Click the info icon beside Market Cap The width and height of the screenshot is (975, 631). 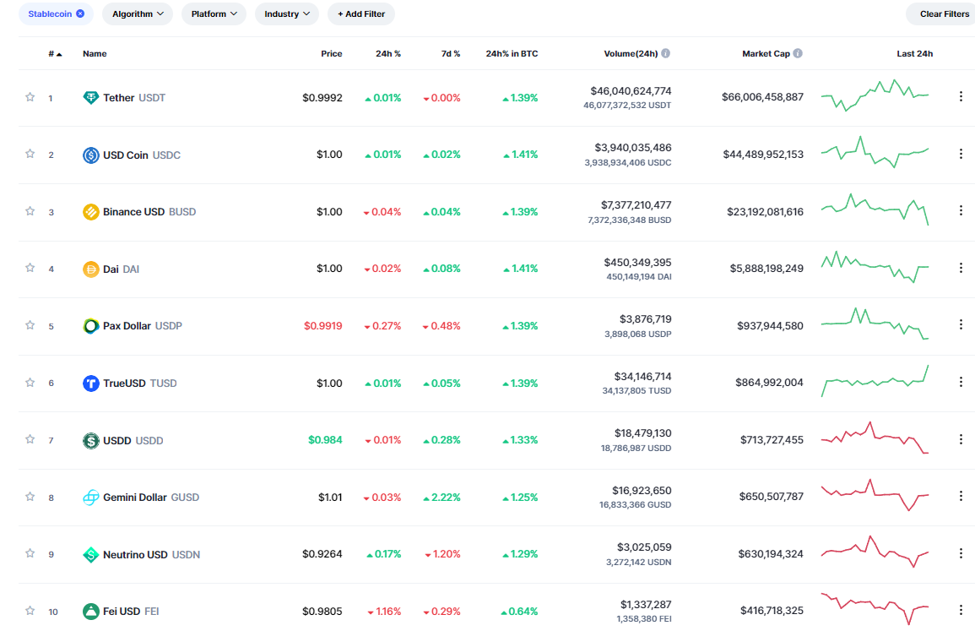(x=798, y=53)
